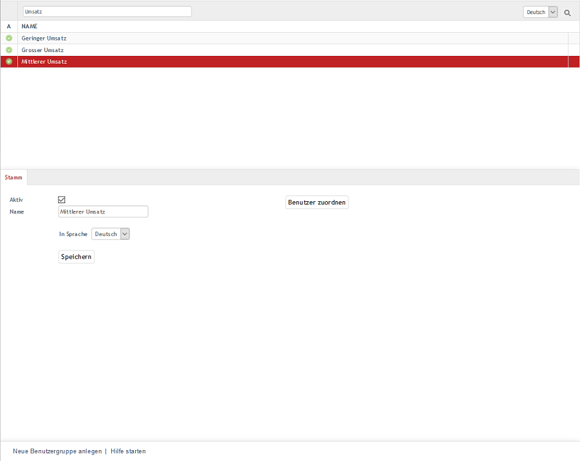
Task: Click the Benutzer zuordnen button
Action: [x=317, y=203]
